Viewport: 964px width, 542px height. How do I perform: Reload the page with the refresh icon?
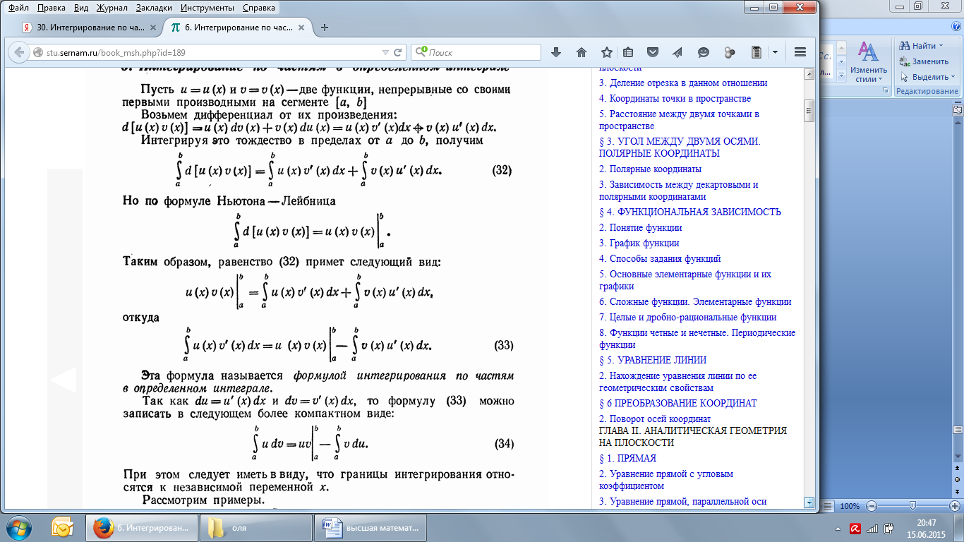pyautogui.click(x=398, y=52)
